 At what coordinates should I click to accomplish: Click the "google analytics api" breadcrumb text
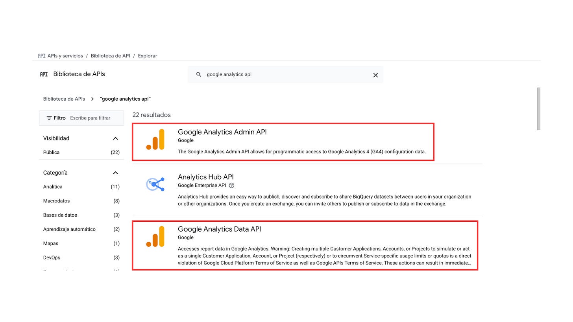pyautogui.click(x=126, y=99)
